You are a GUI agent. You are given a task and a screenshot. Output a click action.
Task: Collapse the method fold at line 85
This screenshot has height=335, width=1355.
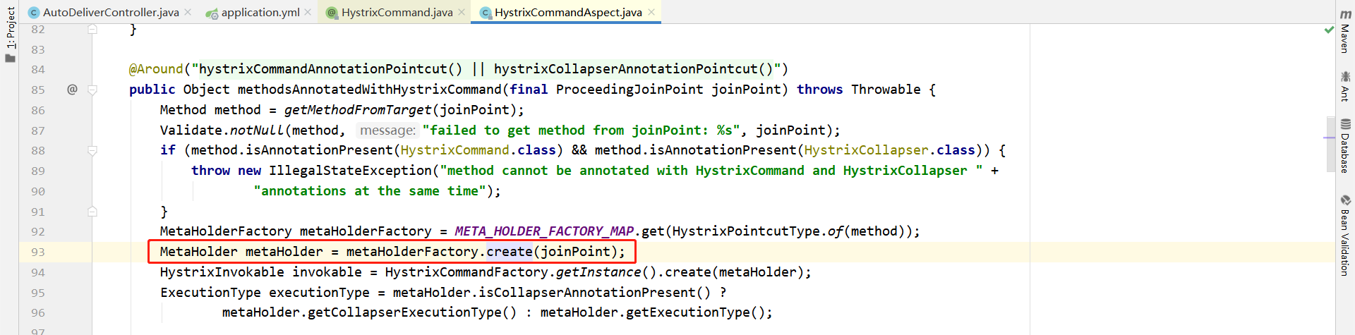92,90
